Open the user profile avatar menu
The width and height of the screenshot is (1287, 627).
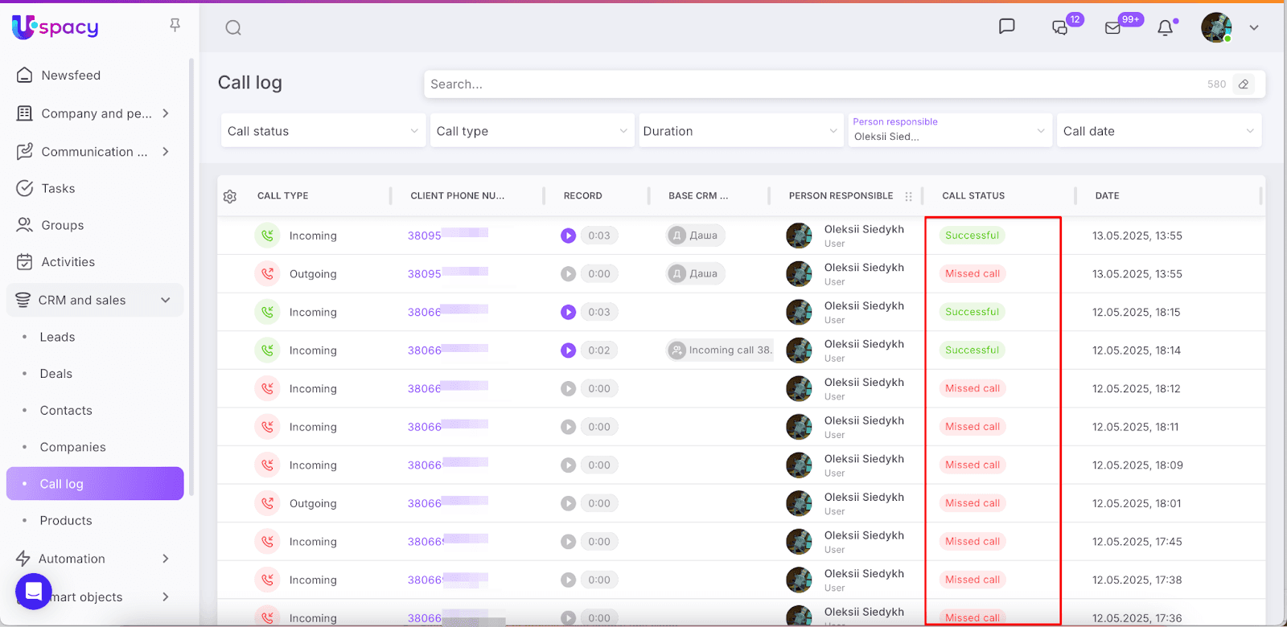click(x=1216, y=28)
